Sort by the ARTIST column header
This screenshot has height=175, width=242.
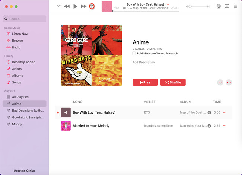[x=150, y=102]
